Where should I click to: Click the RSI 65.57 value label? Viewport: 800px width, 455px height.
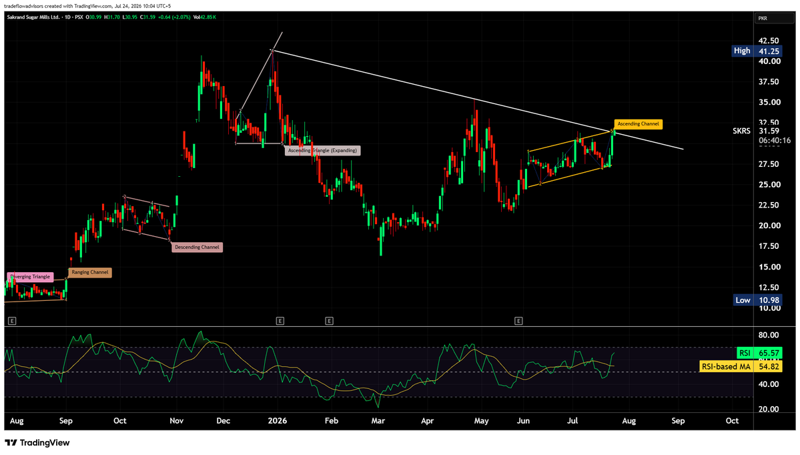click(x=760, y=353)
